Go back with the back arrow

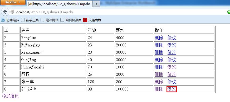(x=5, y=12)
